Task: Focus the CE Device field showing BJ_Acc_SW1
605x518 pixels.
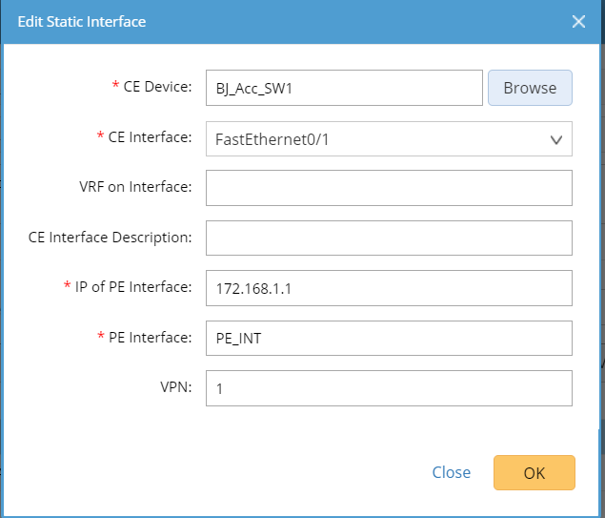Action: (x=344, y=88)
